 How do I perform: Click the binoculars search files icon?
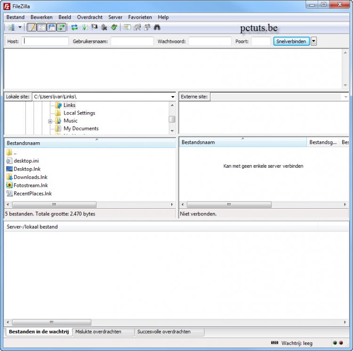point(157,27)
